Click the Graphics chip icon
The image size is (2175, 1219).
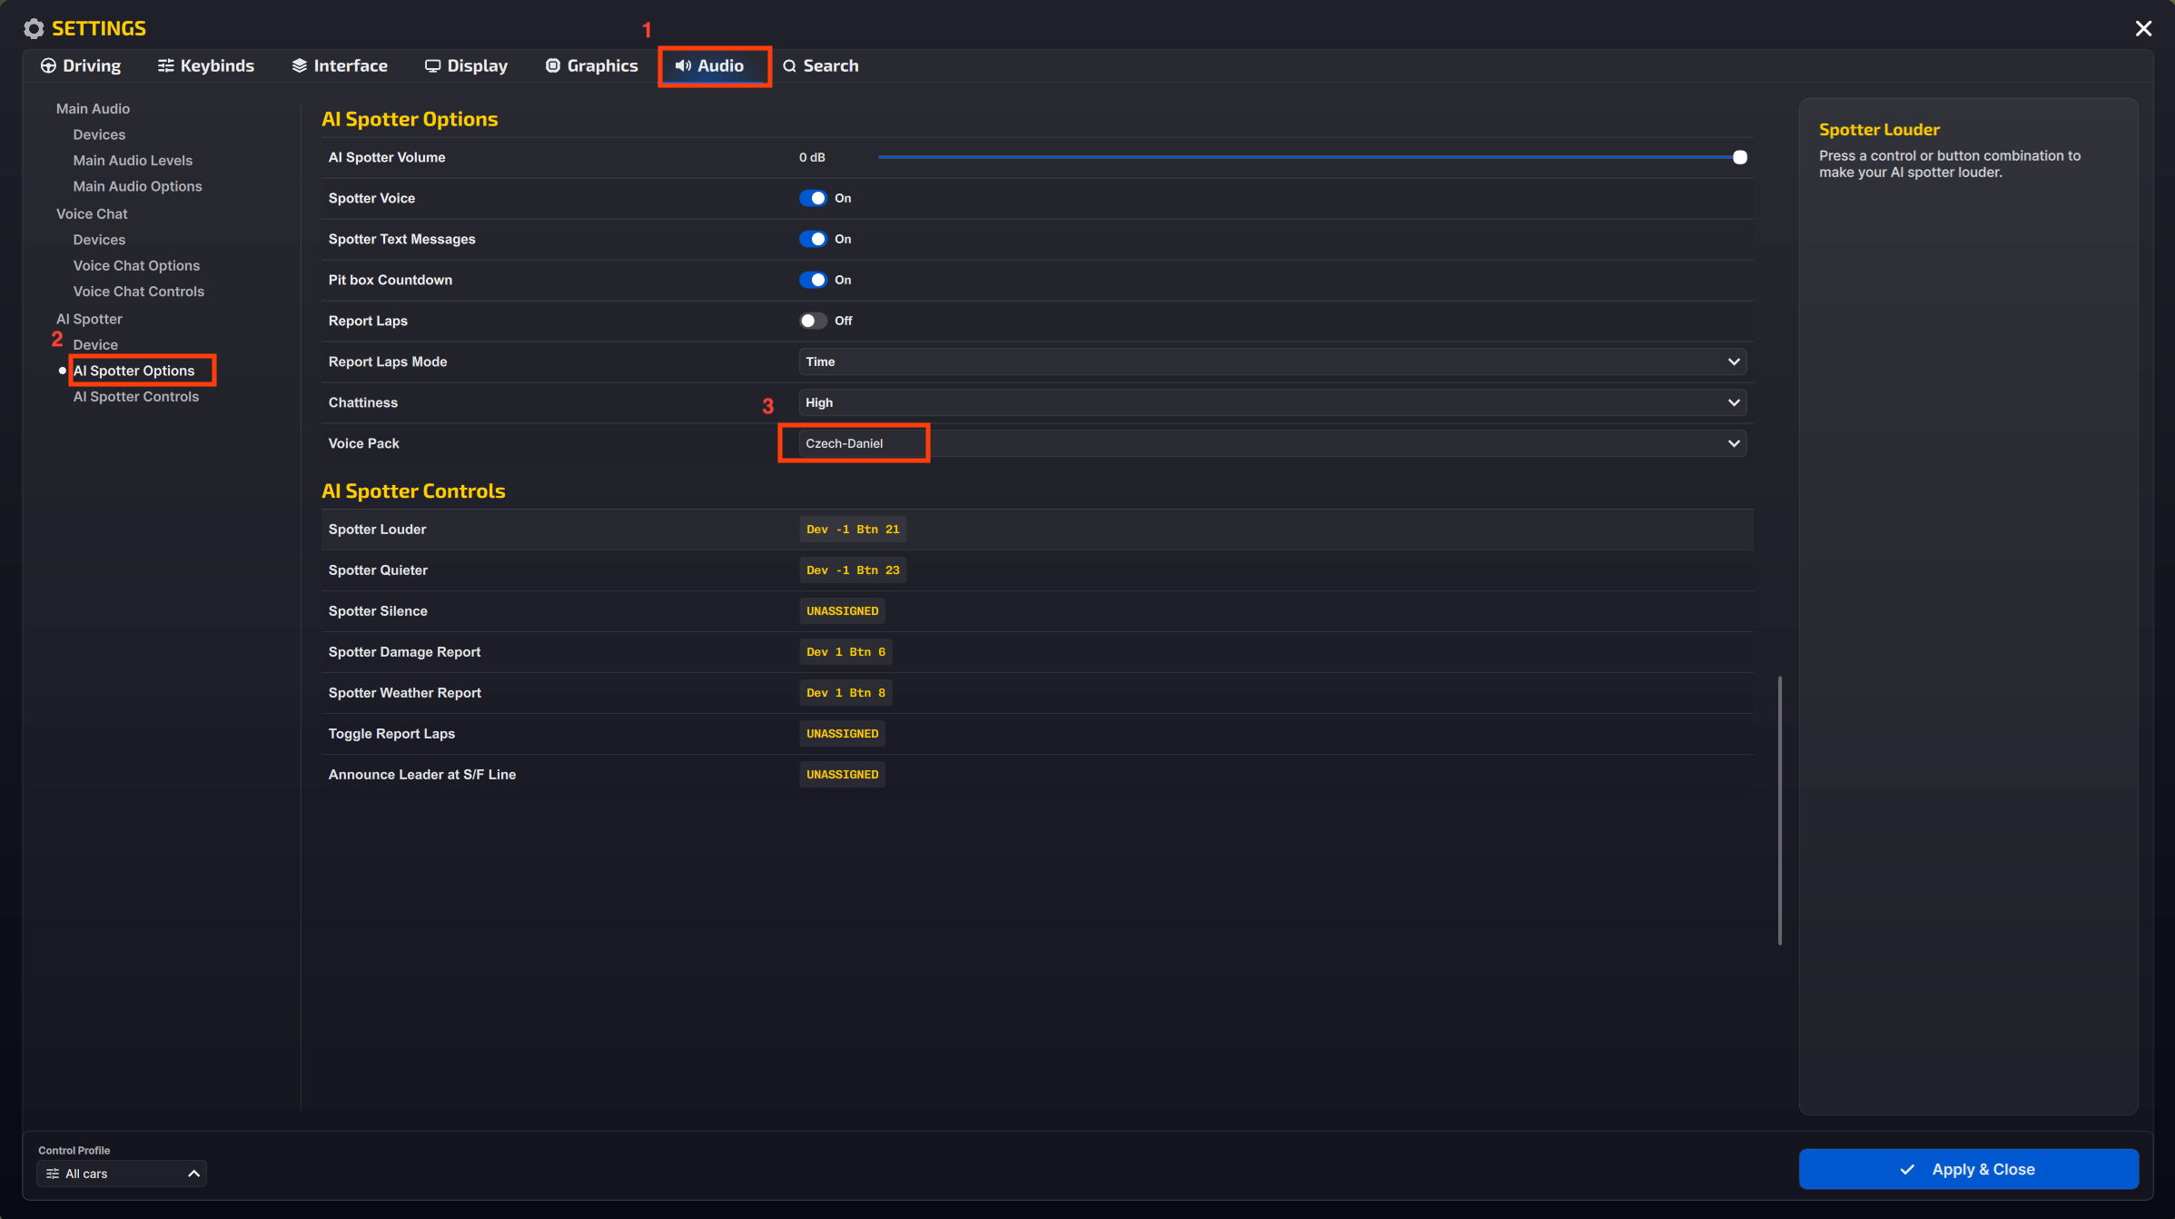[552, 66]
